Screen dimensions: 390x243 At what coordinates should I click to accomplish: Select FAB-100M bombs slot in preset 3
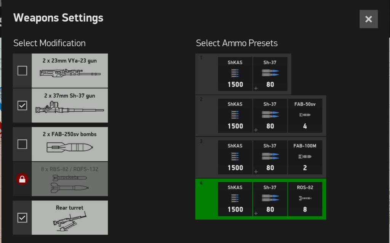click(x=305, y=157)
